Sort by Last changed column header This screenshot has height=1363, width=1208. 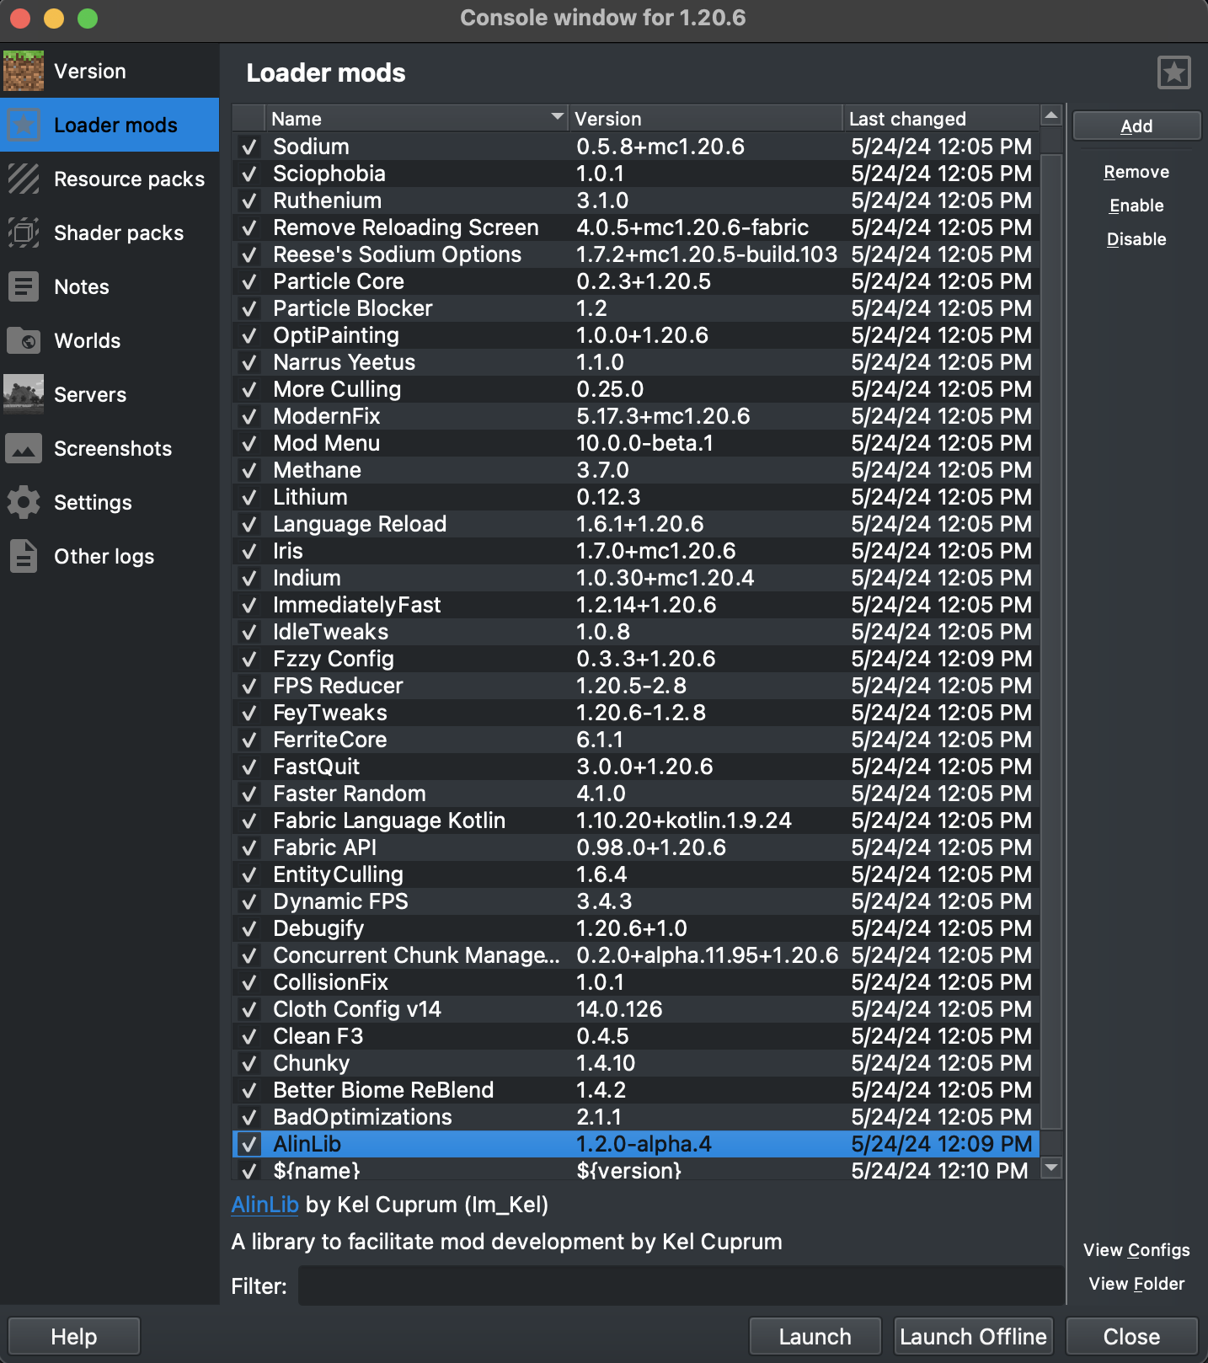coord(941,119)
